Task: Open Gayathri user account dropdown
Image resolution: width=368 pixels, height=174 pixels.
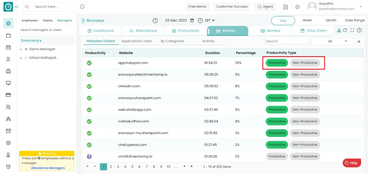Action: (360, 7)
